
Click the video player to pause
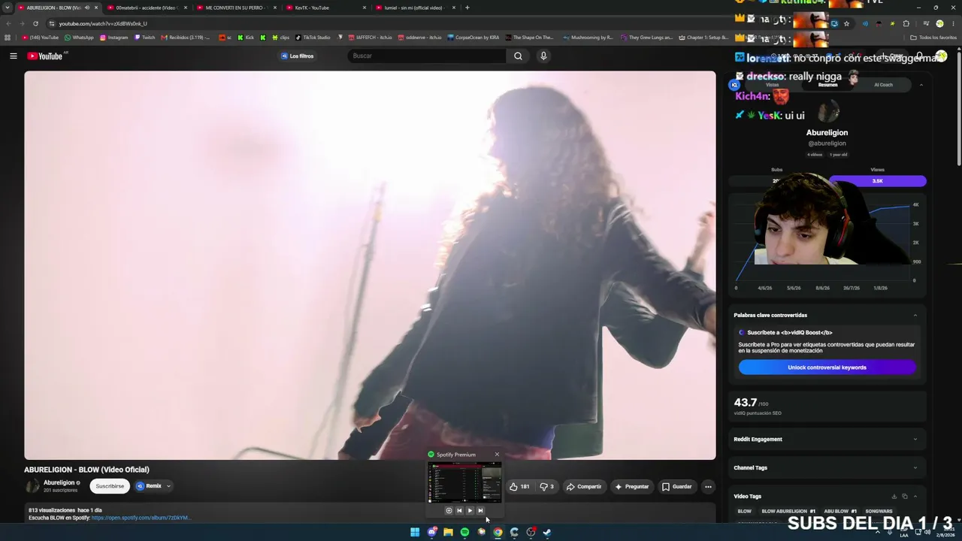[x=370, y=265]
